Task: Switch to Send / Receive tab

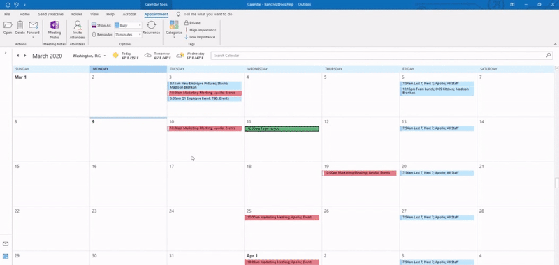Action: [x=50, y=14]
